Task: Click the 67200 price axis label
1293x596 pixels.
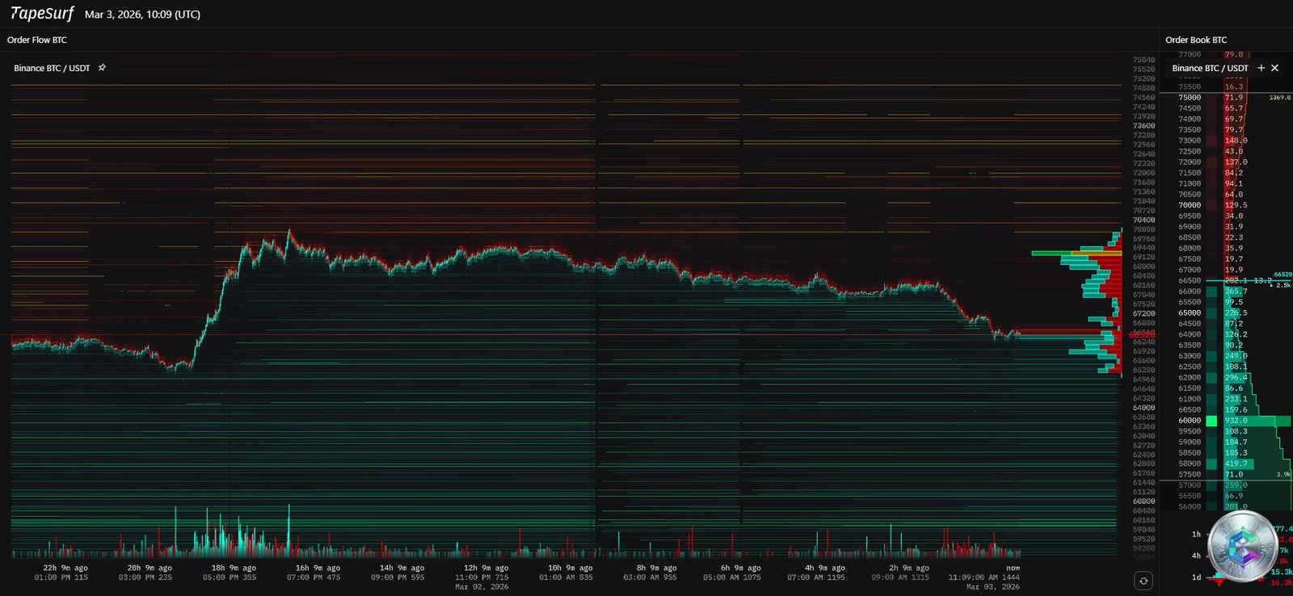Action: (1143, 313)
